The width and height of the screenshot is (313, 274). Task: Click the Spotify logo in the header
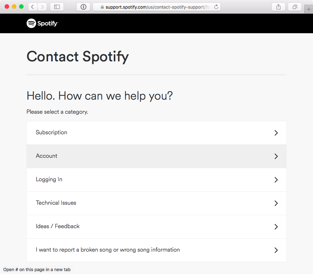pos(42,23)
